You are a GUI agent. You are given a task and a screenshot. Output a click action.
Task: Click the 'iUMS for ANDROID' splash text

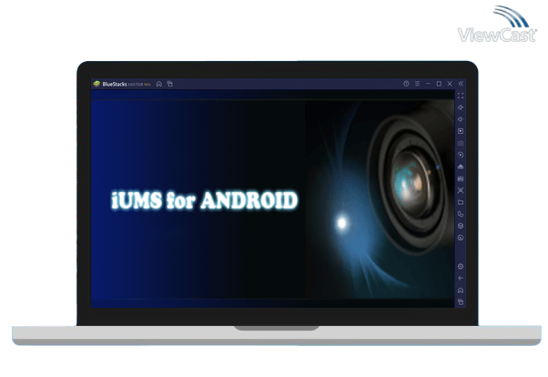tap(205, 200)
